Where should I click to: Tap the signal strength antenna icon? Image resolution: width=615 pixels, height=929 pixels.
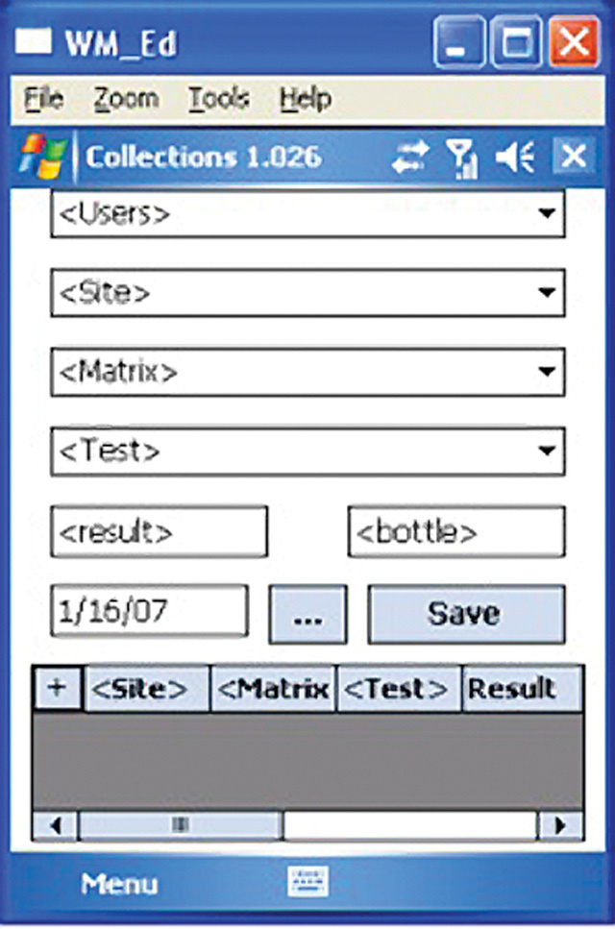pyautogui.click(x=463, y=157)
